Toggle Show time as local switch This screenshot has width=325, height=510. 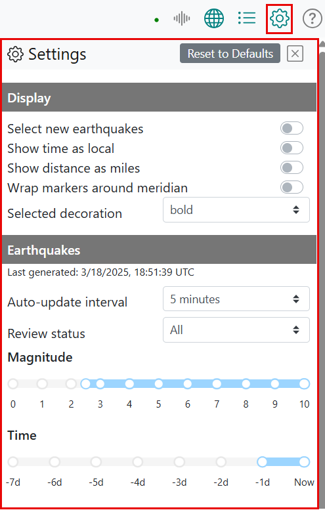coord(292,148)
